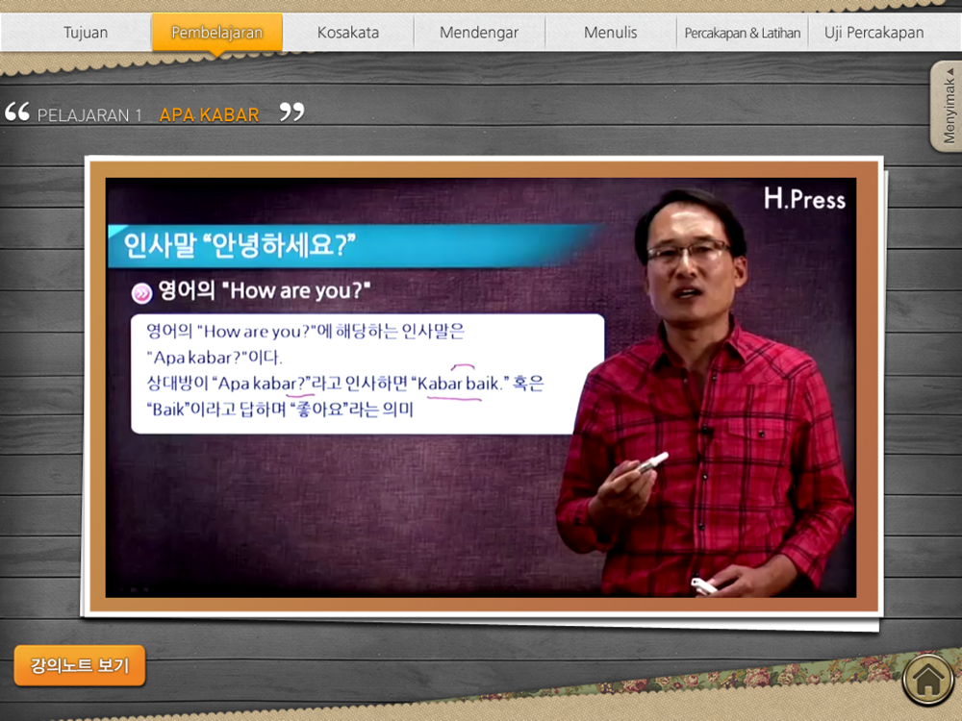The width and height of the screenshot is (962, 721).
Task: Click the APA KABAR lesson title
Action: tap(209, 114)
